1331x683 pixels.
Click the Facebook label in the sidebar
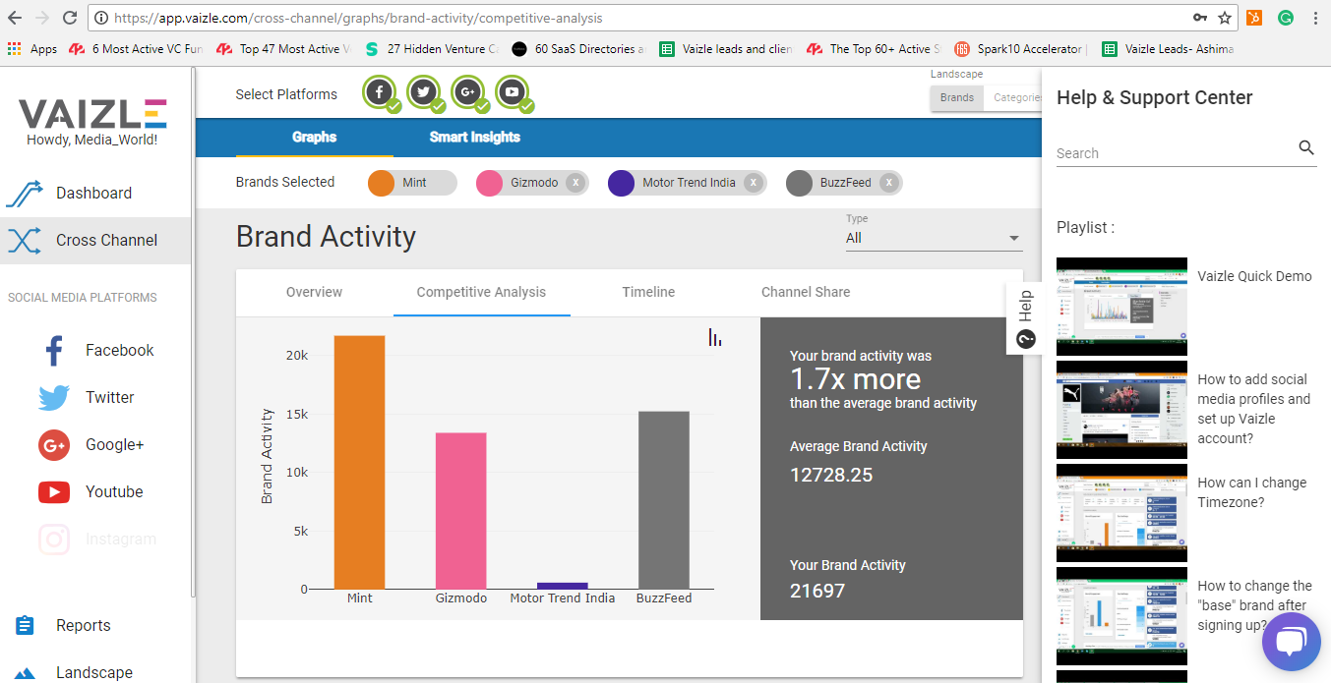pos(119,351)
